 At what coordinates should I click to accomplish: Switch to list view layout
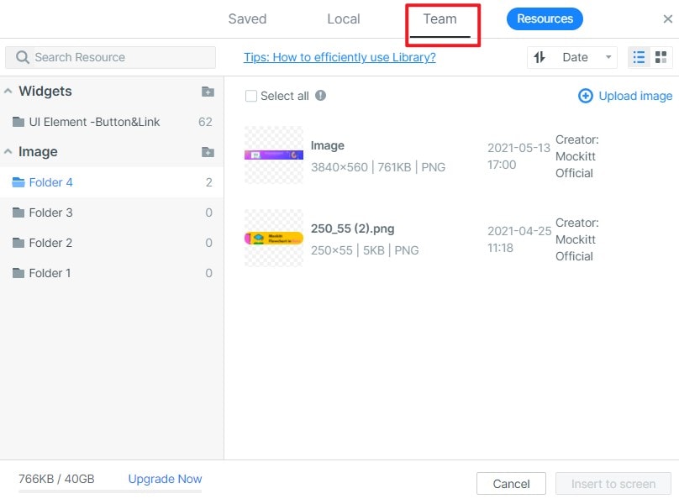tap(640, 57)
